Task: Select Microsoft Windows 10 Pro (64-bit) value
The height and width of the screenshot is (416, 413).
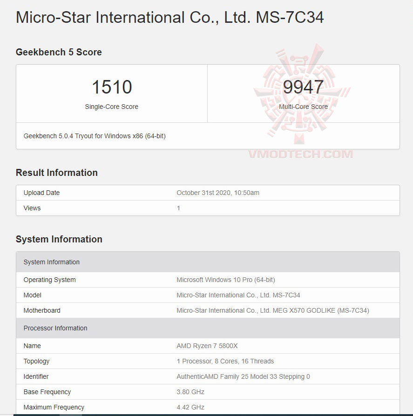Action: pos(226,280)
